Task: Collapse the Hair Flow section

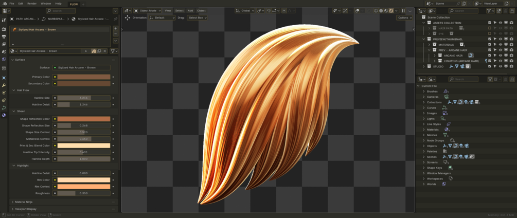Action: 14,90
